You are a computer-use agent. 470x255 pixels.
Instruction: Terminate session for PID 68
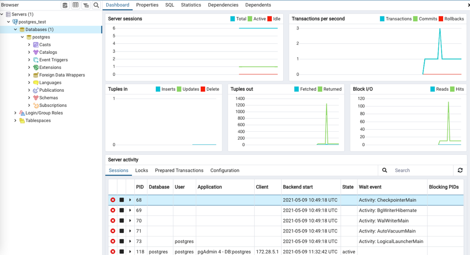click(113, 200)
